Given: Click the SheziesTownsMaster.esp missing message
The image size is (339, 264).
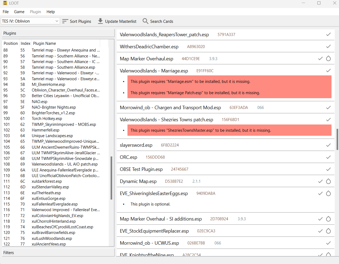Looking at the screenshot, I should click(x=201, y=130).
